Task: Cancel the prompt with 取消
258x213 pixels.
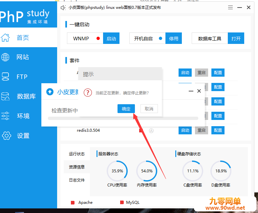Action: point(149,109)
